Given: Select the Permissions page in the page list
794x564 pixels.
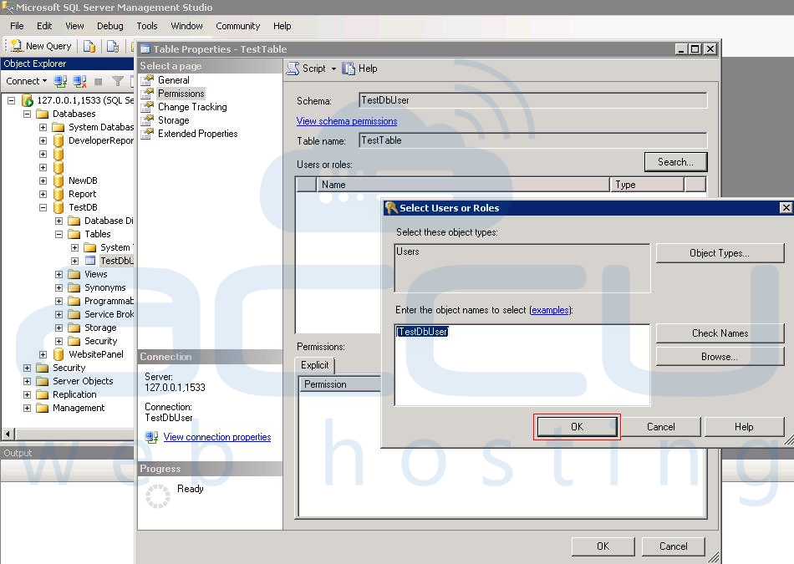Looking at the screenshot, I should (x=181, y=93).
